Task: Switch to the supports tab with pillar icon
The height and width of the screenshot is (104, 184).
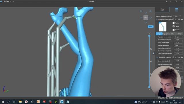Action: [x=177, y=10]
